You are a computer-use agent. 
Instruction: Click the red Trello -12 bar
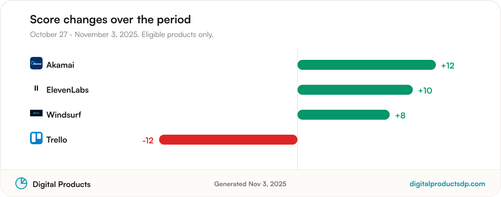pyautogui.click(x=228, y=140)
